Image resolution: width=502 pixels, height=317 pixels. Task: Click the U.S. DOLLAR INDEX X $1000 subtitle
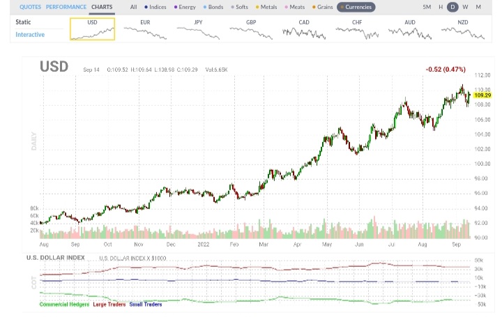[132, 258]
